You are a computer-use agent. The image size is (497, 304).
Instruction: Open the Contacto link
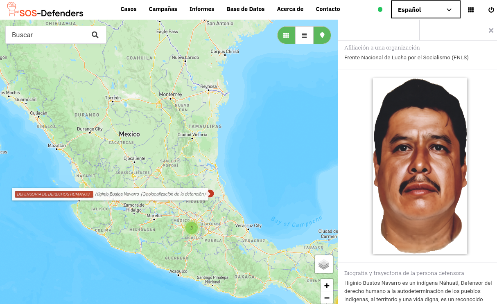328,9
